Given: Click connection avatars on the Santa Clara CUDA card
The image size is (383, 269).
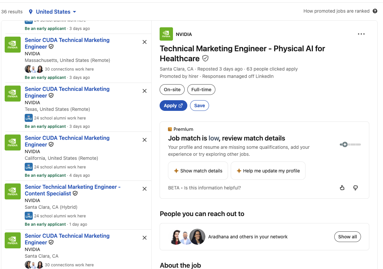Looking at the screenshot, I should pyautogui.click(x=34, y=265).
